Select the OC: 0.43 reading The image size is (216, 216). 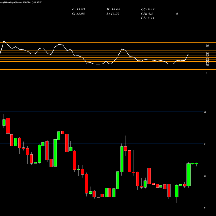pyautogui.click(x=148, y=10)
